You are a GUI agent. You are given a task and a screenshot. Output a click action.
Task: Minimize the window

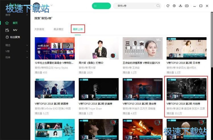195,6
